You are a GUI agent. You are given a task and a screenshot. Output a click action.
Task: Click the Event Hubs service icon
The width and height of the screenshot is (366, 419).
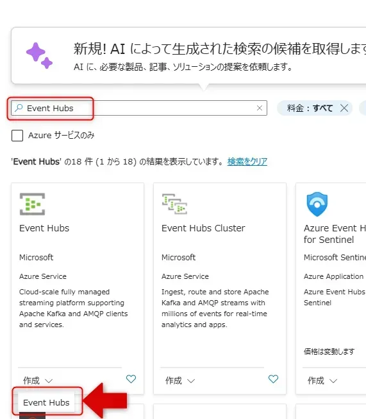(32, 204)
